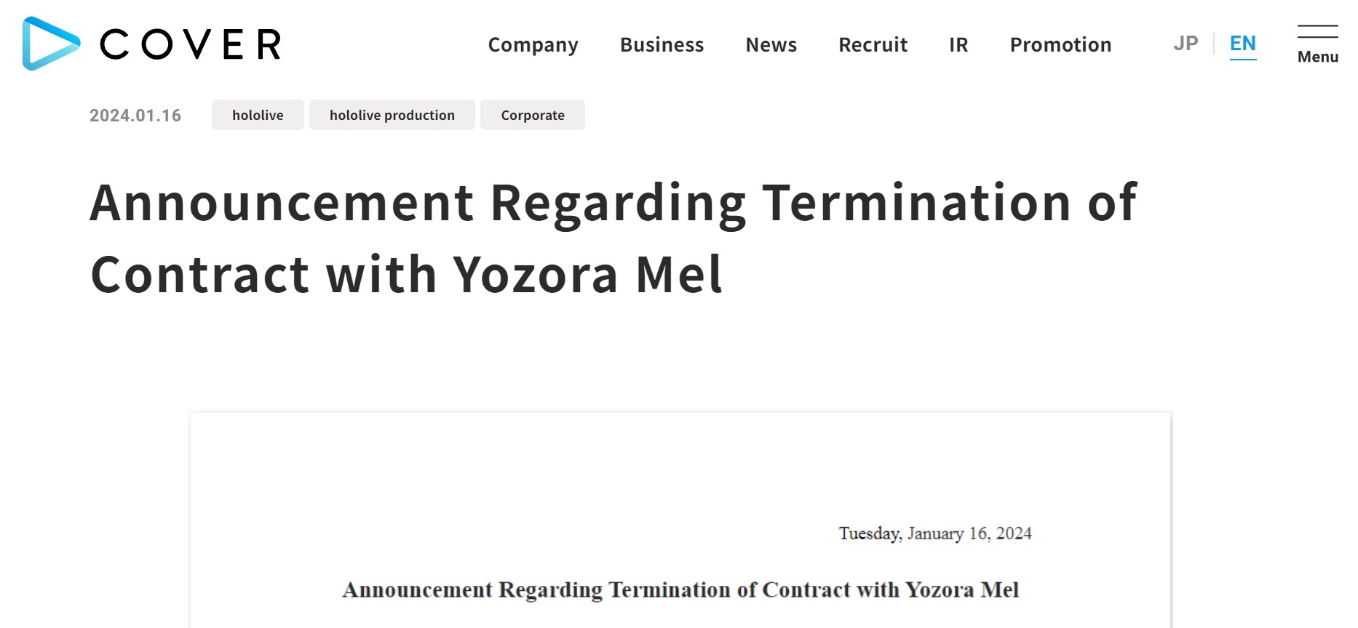Click the serif announcement title inside the document
The height and width of the screenshot is (628, 1358).
click(680, 589)
